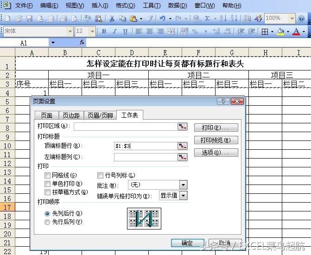Screen dimensions: 311x255
Task: Click the range selector for 左端标题列
Action: tap(182, 157)
